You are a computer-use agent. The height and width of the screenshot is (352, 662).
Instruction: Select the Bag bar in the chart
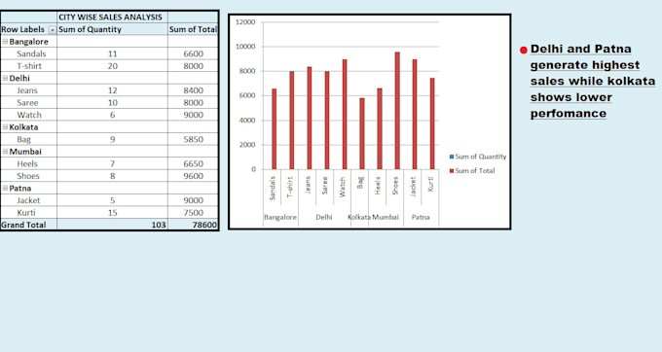[x=362, y=133]
